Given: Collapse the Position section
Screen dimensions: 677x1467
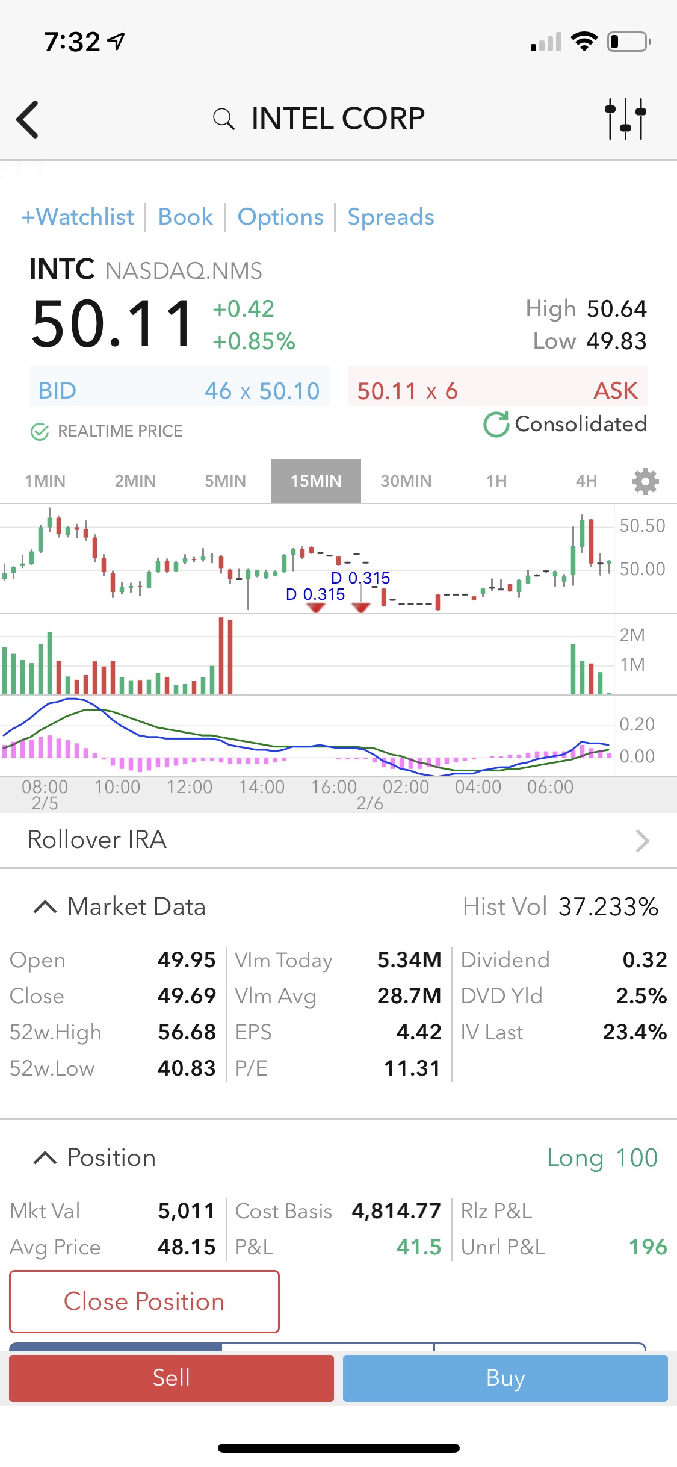Looking at the screenshot, I should pyautogui.click(x=45, y=1157).
